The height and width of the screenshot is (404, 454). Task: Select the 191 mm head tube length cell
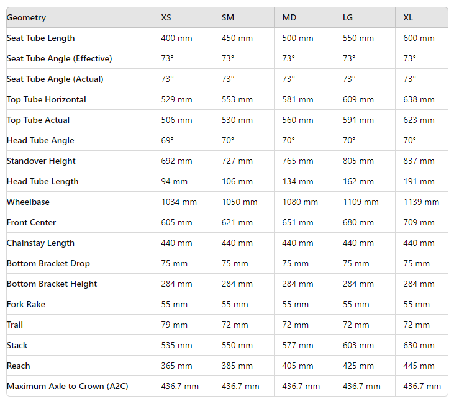tap(419, 181)
